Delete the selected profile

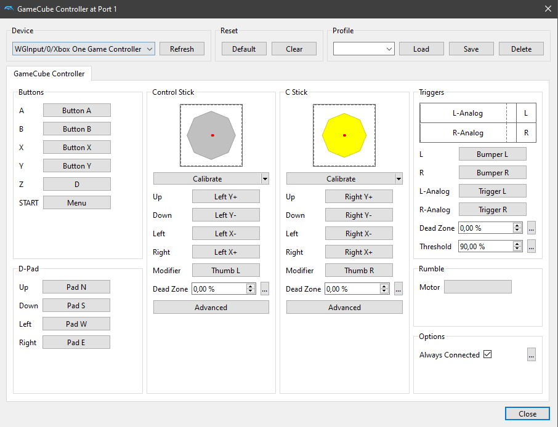tap(521, 49)
